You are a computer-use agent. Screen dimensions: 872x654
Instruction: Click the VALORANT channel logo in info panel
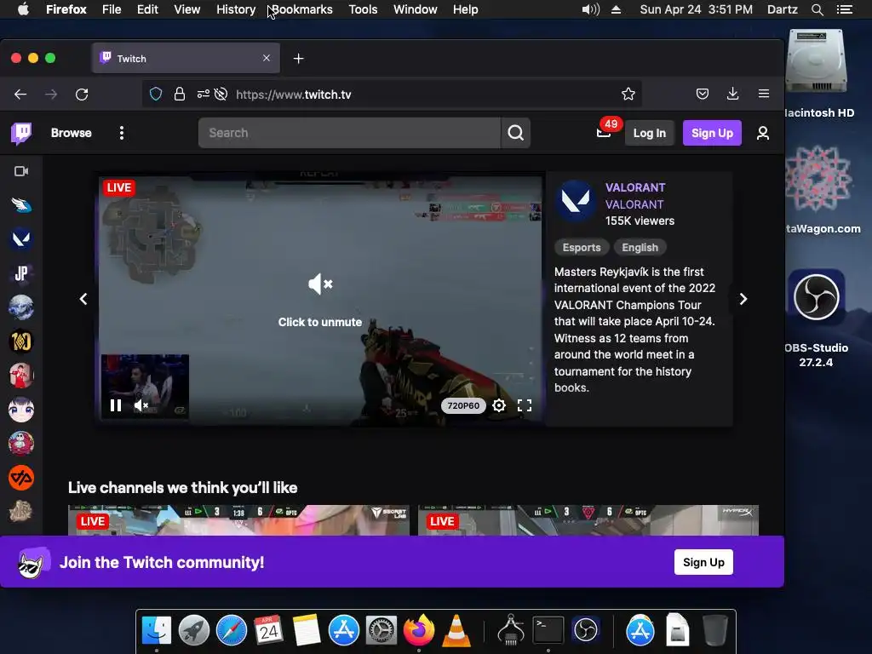click(x=575, y=201)
